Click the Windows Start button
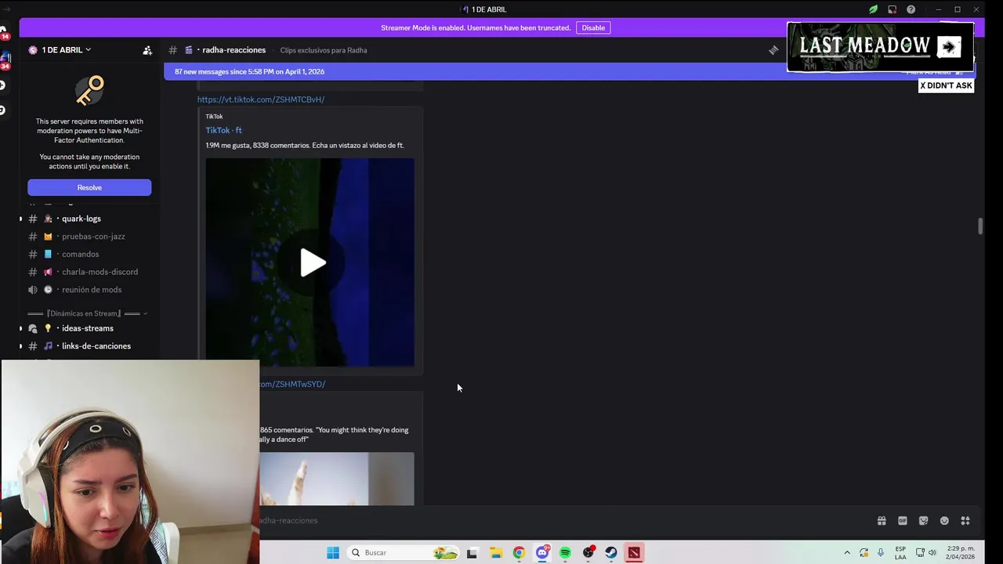Viewport: 1003px width, 564px height. [333, 553]
